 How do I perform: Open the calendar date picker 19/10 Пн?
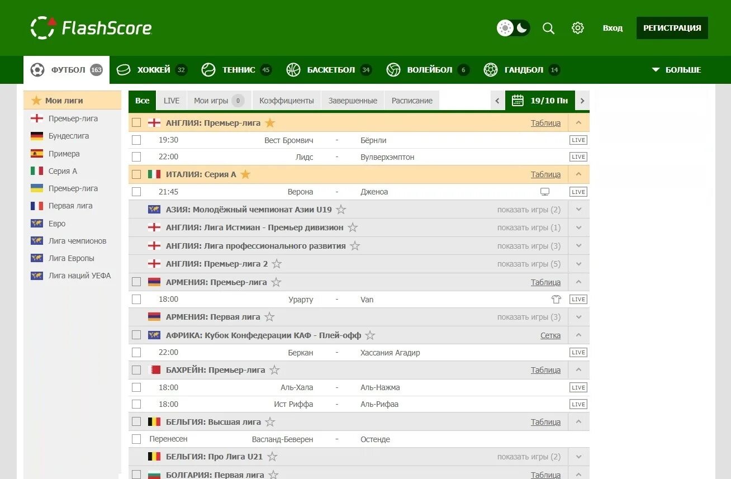pyautogui.click(x=540, y=101)
